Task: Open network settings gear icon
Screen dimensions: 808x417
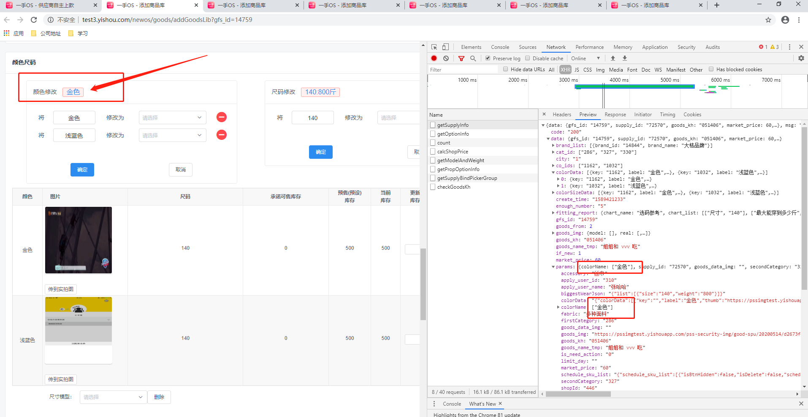Action: pyautogui.click(x=801, y=58)
